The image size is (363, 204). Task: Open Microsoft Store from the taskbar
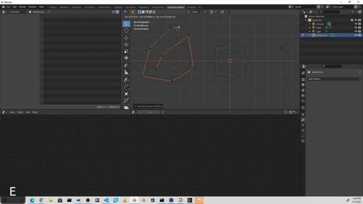(x=60, y=200)
